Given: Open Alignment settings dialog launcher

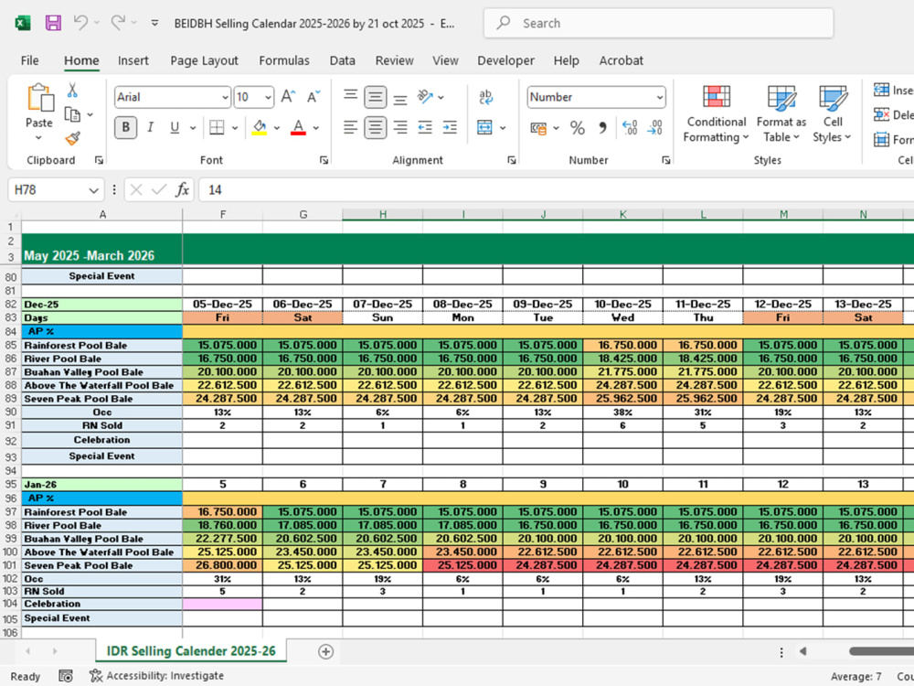Looking at the screenshot, I should pos(511,160).
